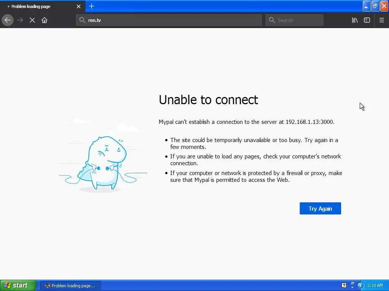Open a new tab
This screenshot has height=291, width=389.
[x=91, y=6]
